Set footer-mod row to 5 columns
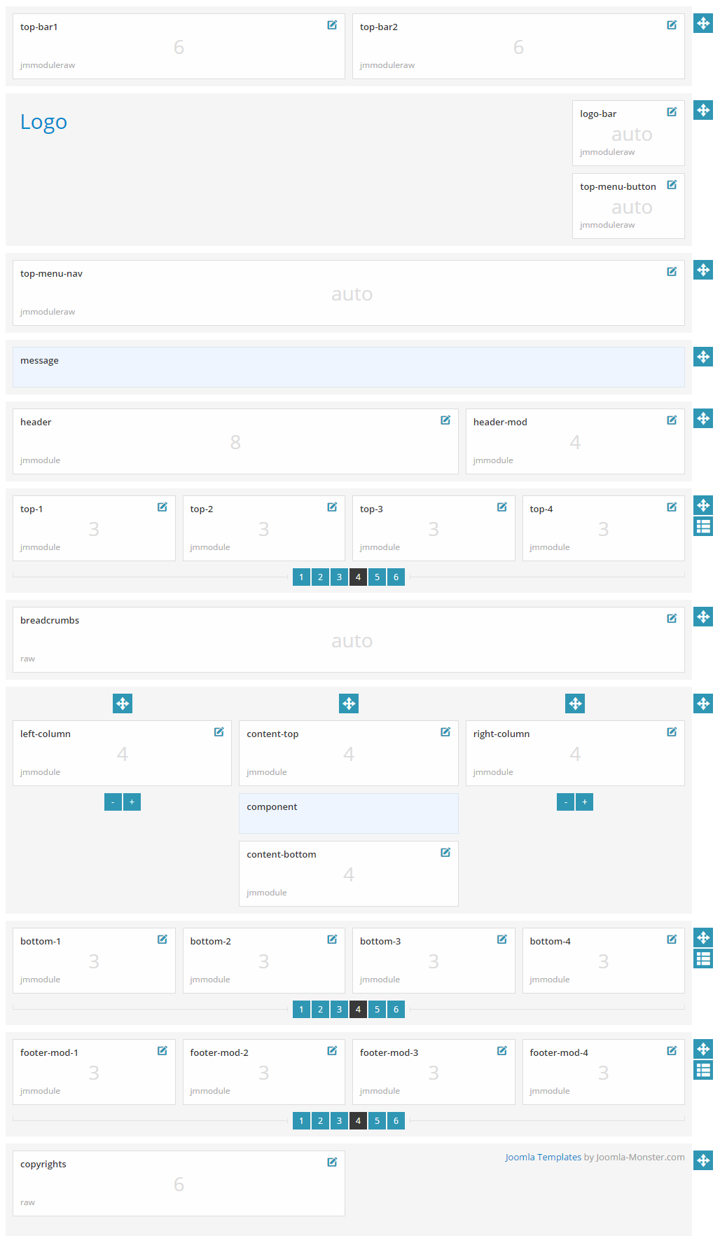Screen dimensions: 720x1243 (x=377, y=1121)
